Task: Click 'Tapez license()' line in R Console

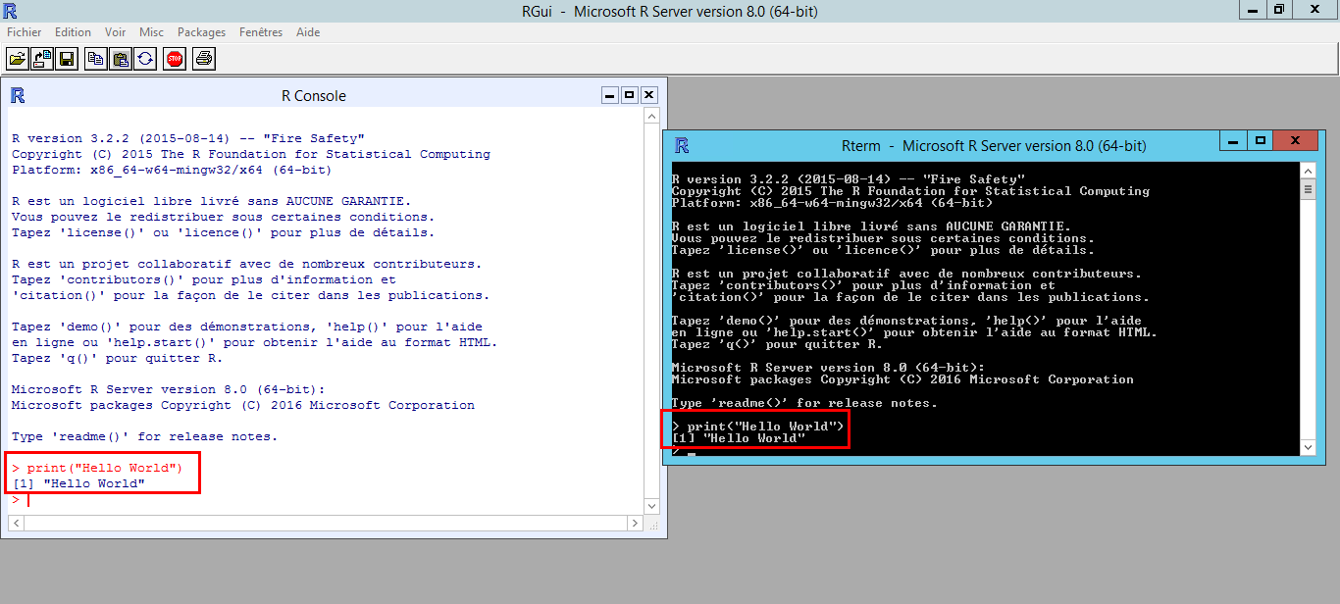Action: click(x=223, y=232)
